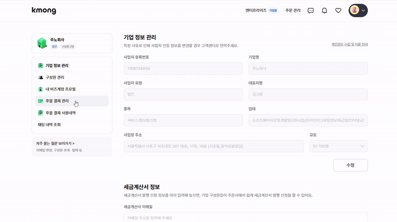Viewport: 397px width, 222px height.
Task: Open the notifications bell
Action: (x=324, y=11)
